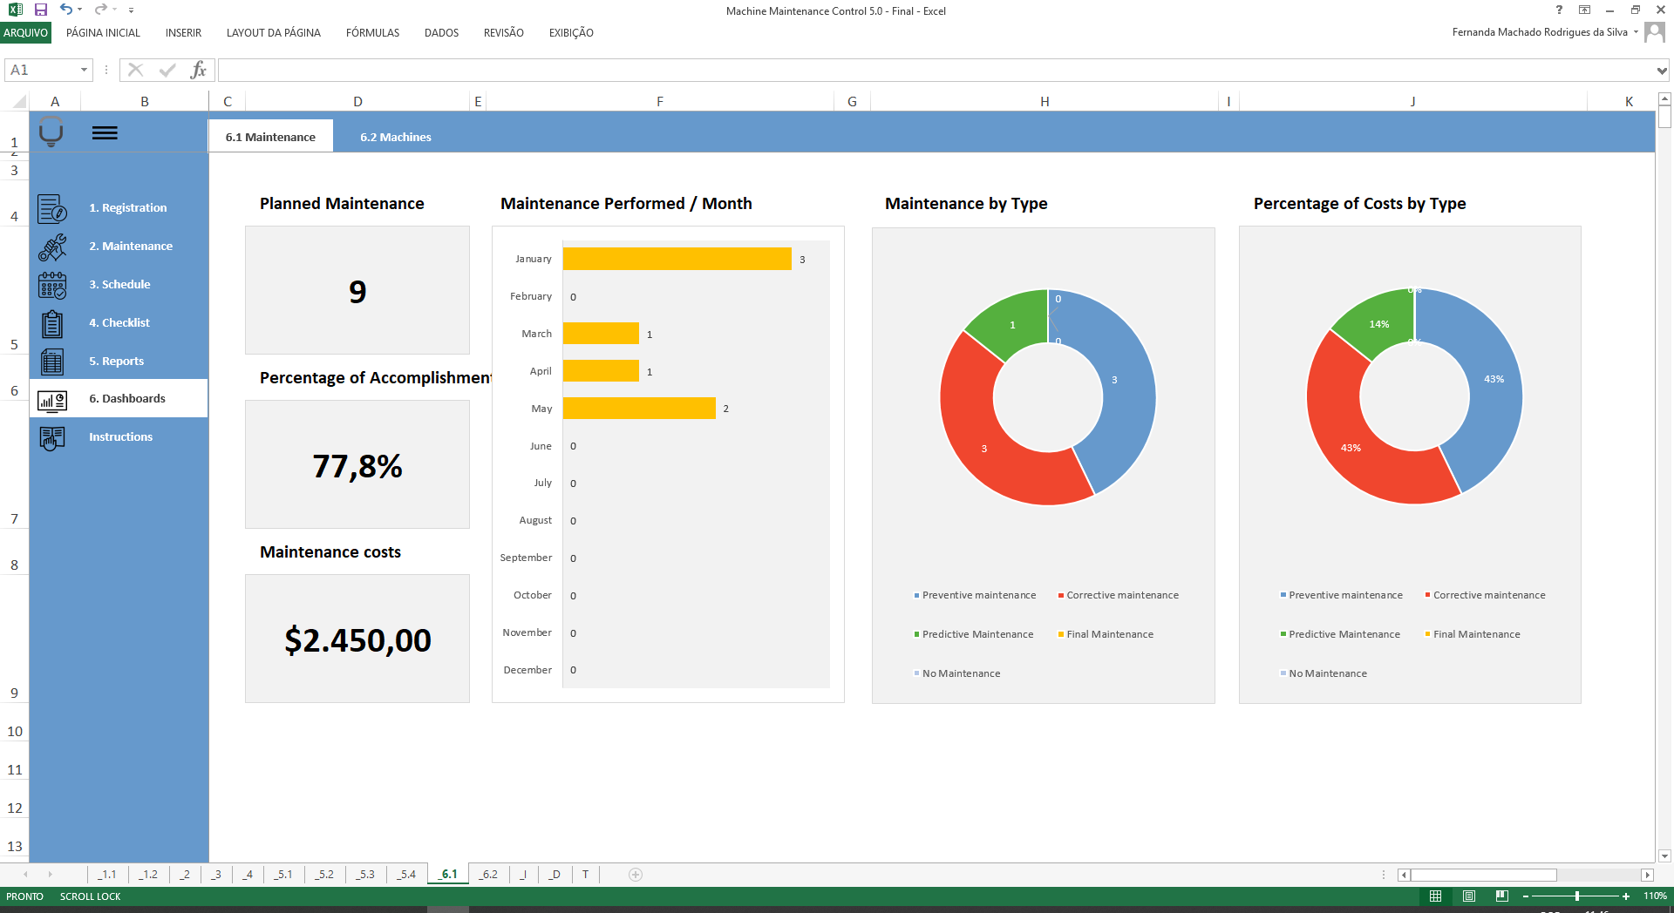This screenshot has width=1674, height=913.
Task: Switch to Page Layout view in status bar
Action: pos(1469,896)
